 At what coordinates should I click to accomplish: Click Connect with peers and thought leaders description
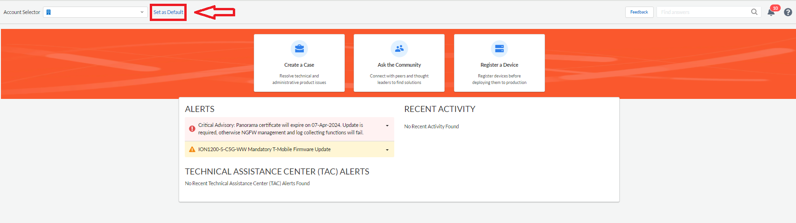399,79
